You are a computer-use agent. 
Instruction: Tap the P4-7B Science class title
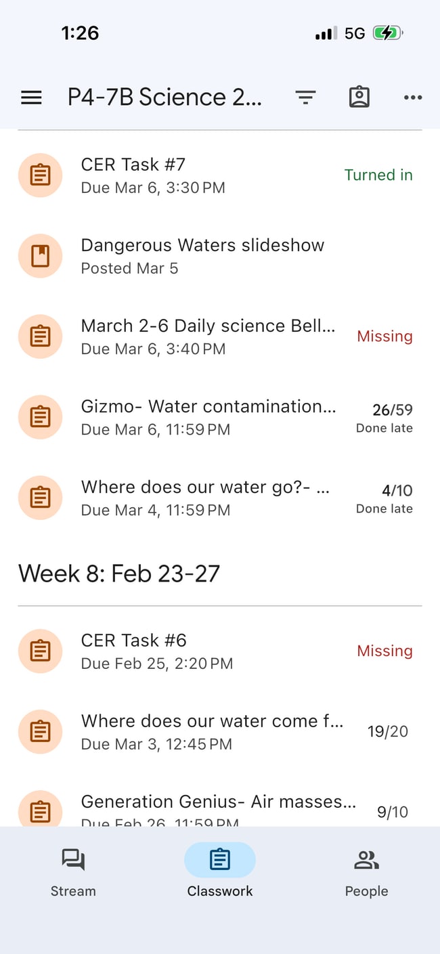(164, 97)
